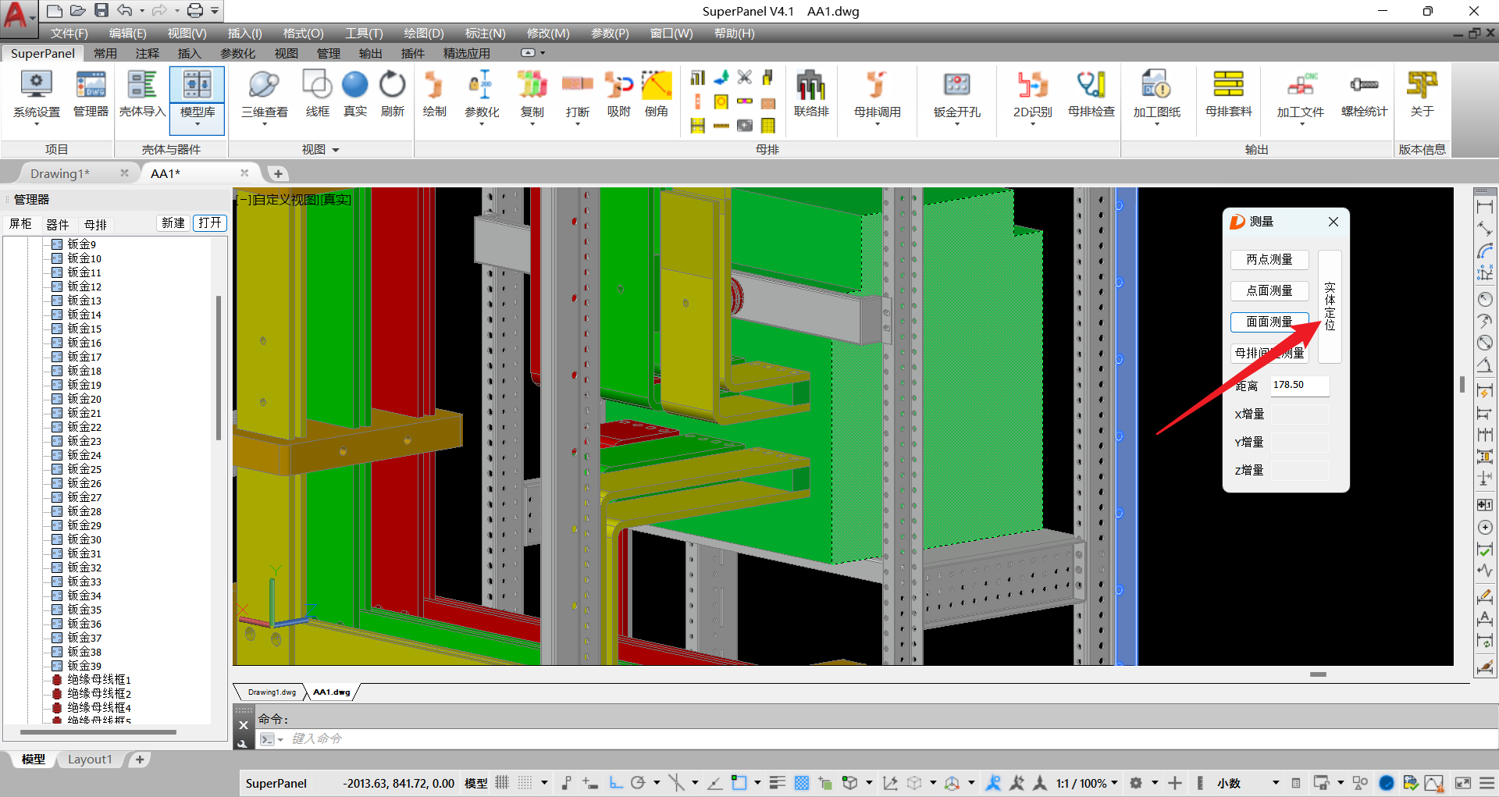Click the 参数化 parametric tool

pos(482,95)
